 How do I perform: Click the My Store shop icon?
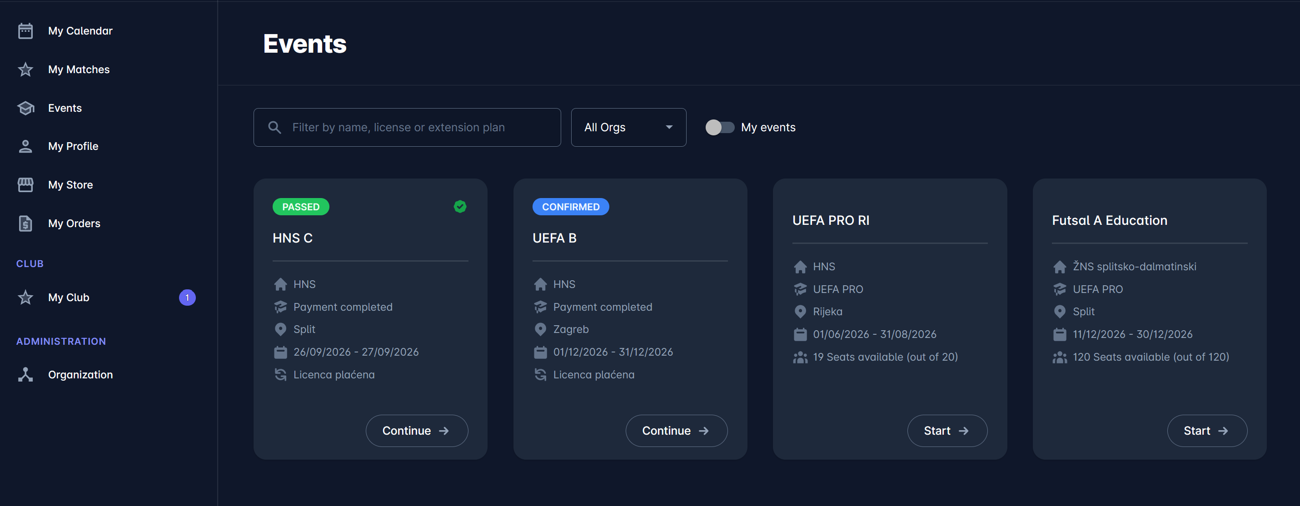[x=25, y=185]
